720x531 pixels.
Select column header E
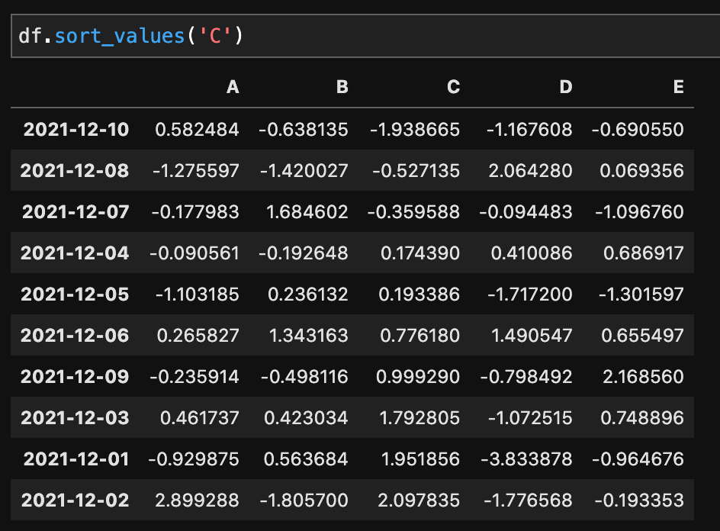point(679,87)
